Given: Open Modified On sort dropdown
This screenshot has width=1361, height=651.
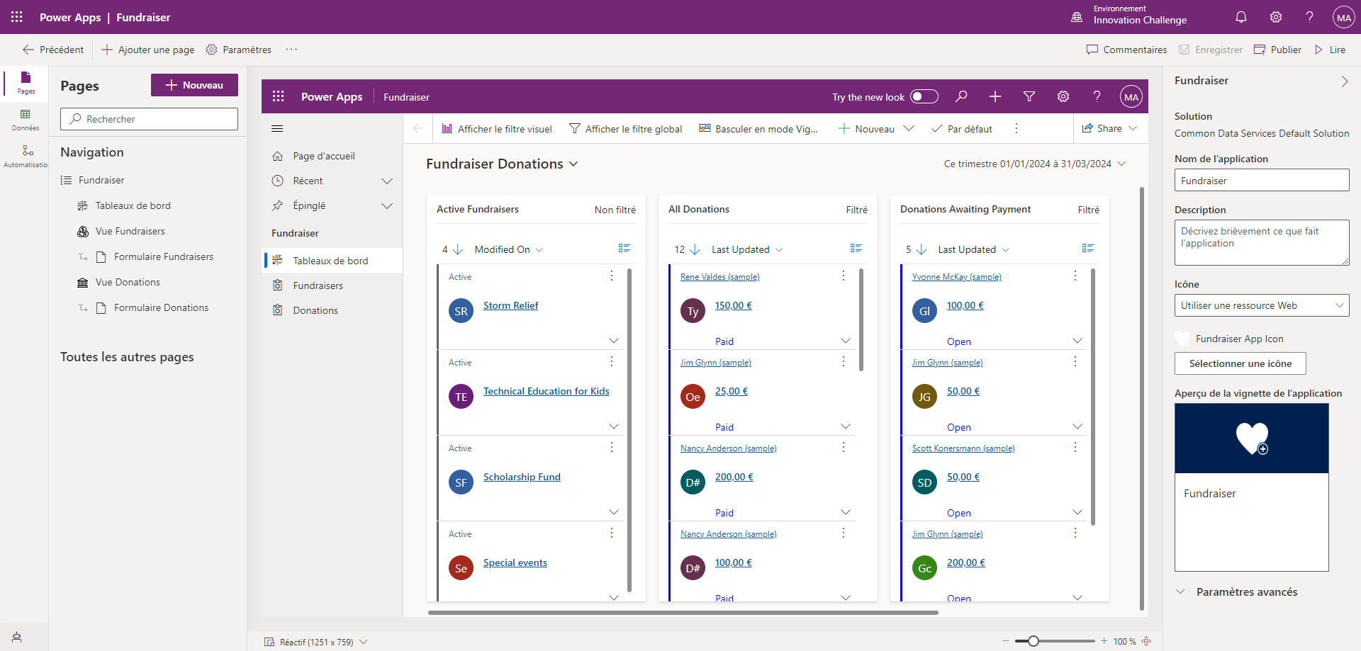Looking at the screenshot, I should tap(509, 249).
